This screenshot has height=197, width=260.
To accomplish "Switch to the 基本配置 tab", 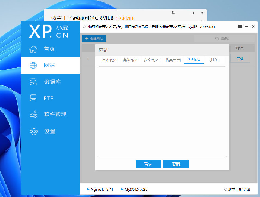I will (x=110, y=60).
